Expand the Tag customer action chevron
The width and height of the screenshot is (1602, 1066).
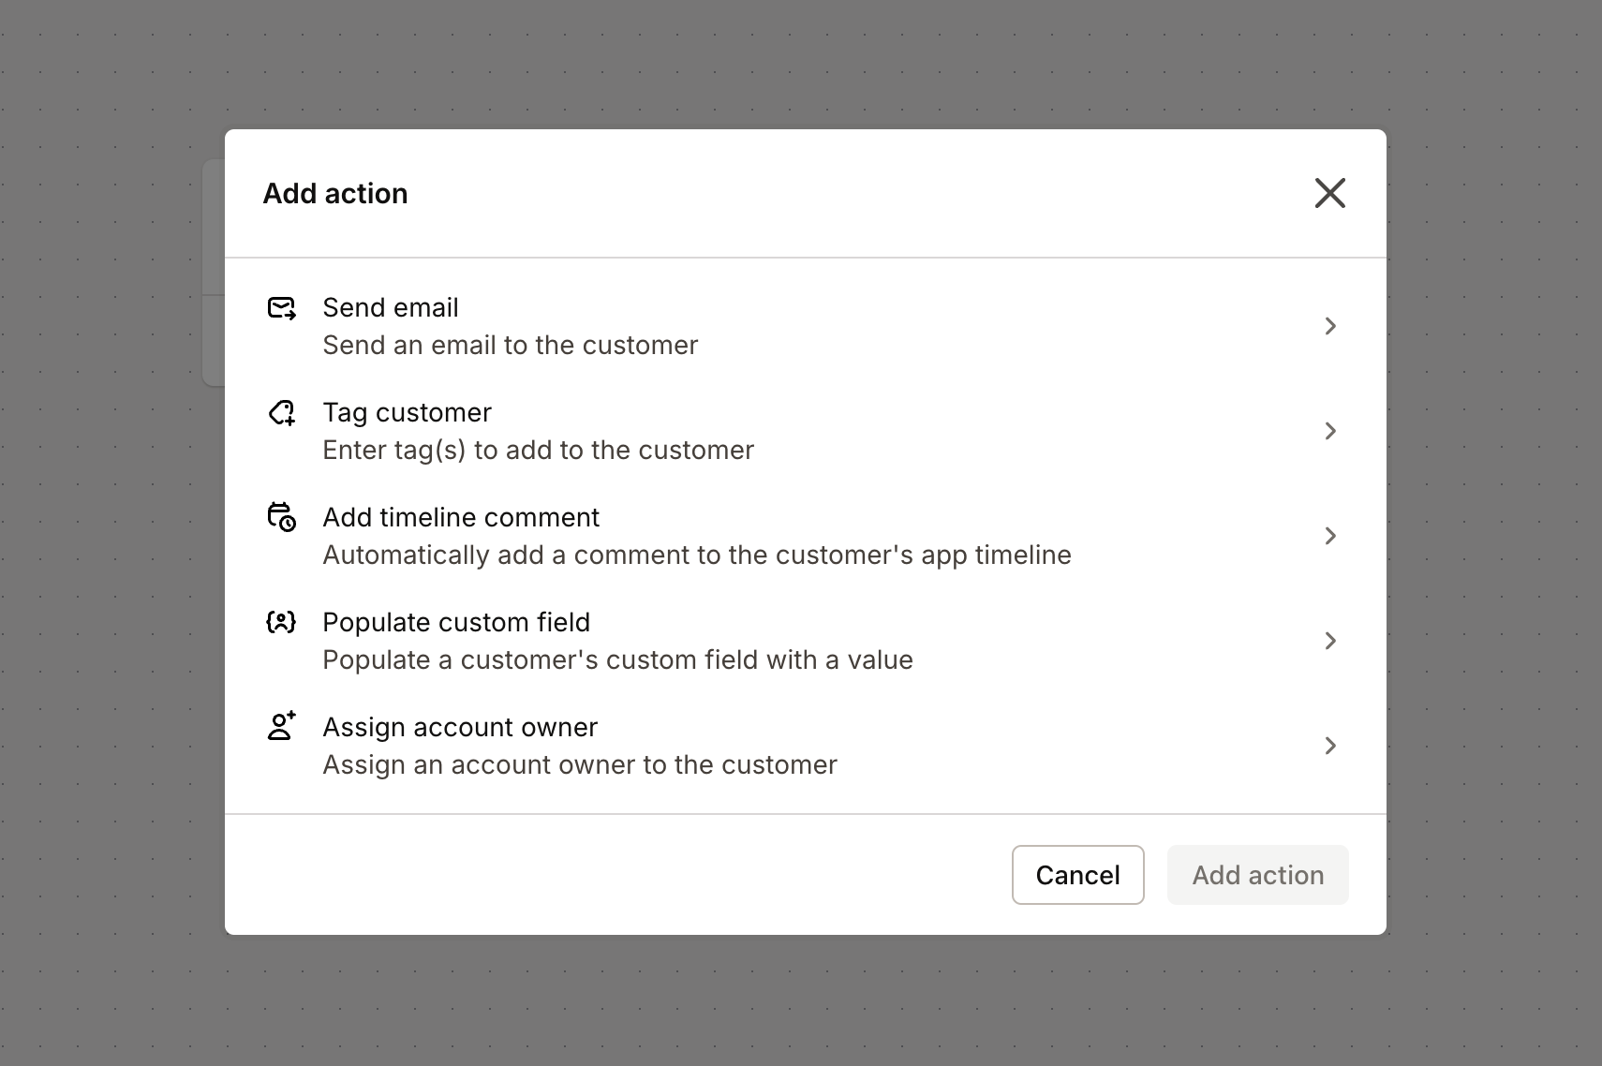pos(1330,431)
